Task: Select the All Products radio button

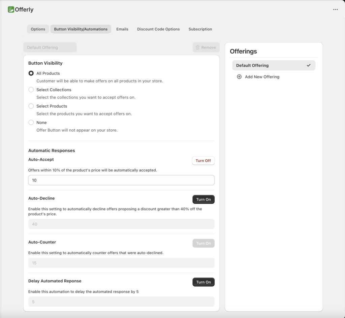Action: (31, 73)
